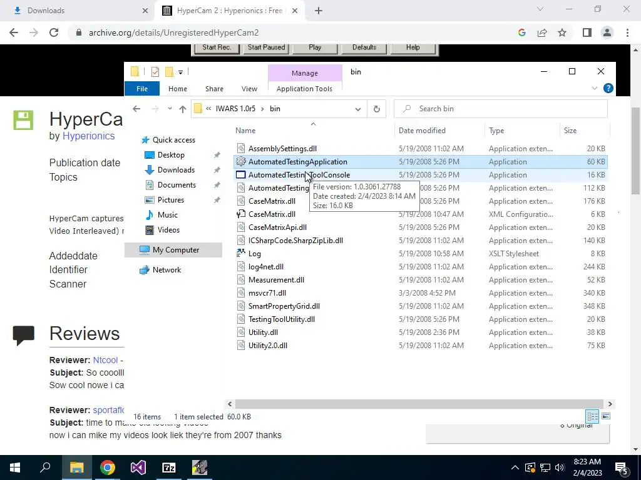Select AutomatedTestingToolConsole application icon
The image size is (641, 480).
(x=241, y=175)
